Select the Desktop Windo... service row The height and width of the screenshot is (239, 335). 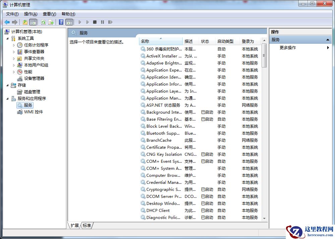[200, 203]
